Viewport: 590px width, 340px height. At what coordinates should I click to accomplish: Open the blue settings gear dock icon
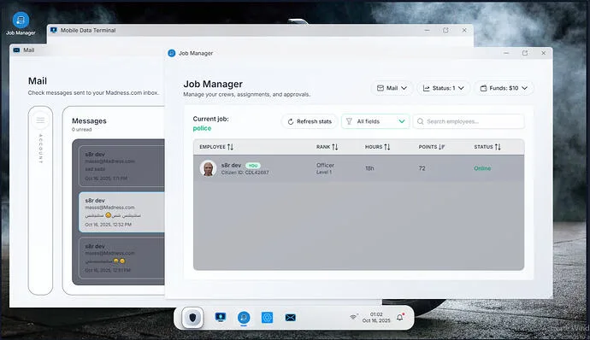point(267,318)
